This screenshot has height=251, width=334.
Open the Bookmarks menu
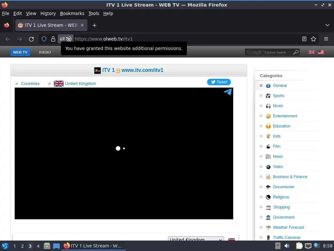[72, 13]
